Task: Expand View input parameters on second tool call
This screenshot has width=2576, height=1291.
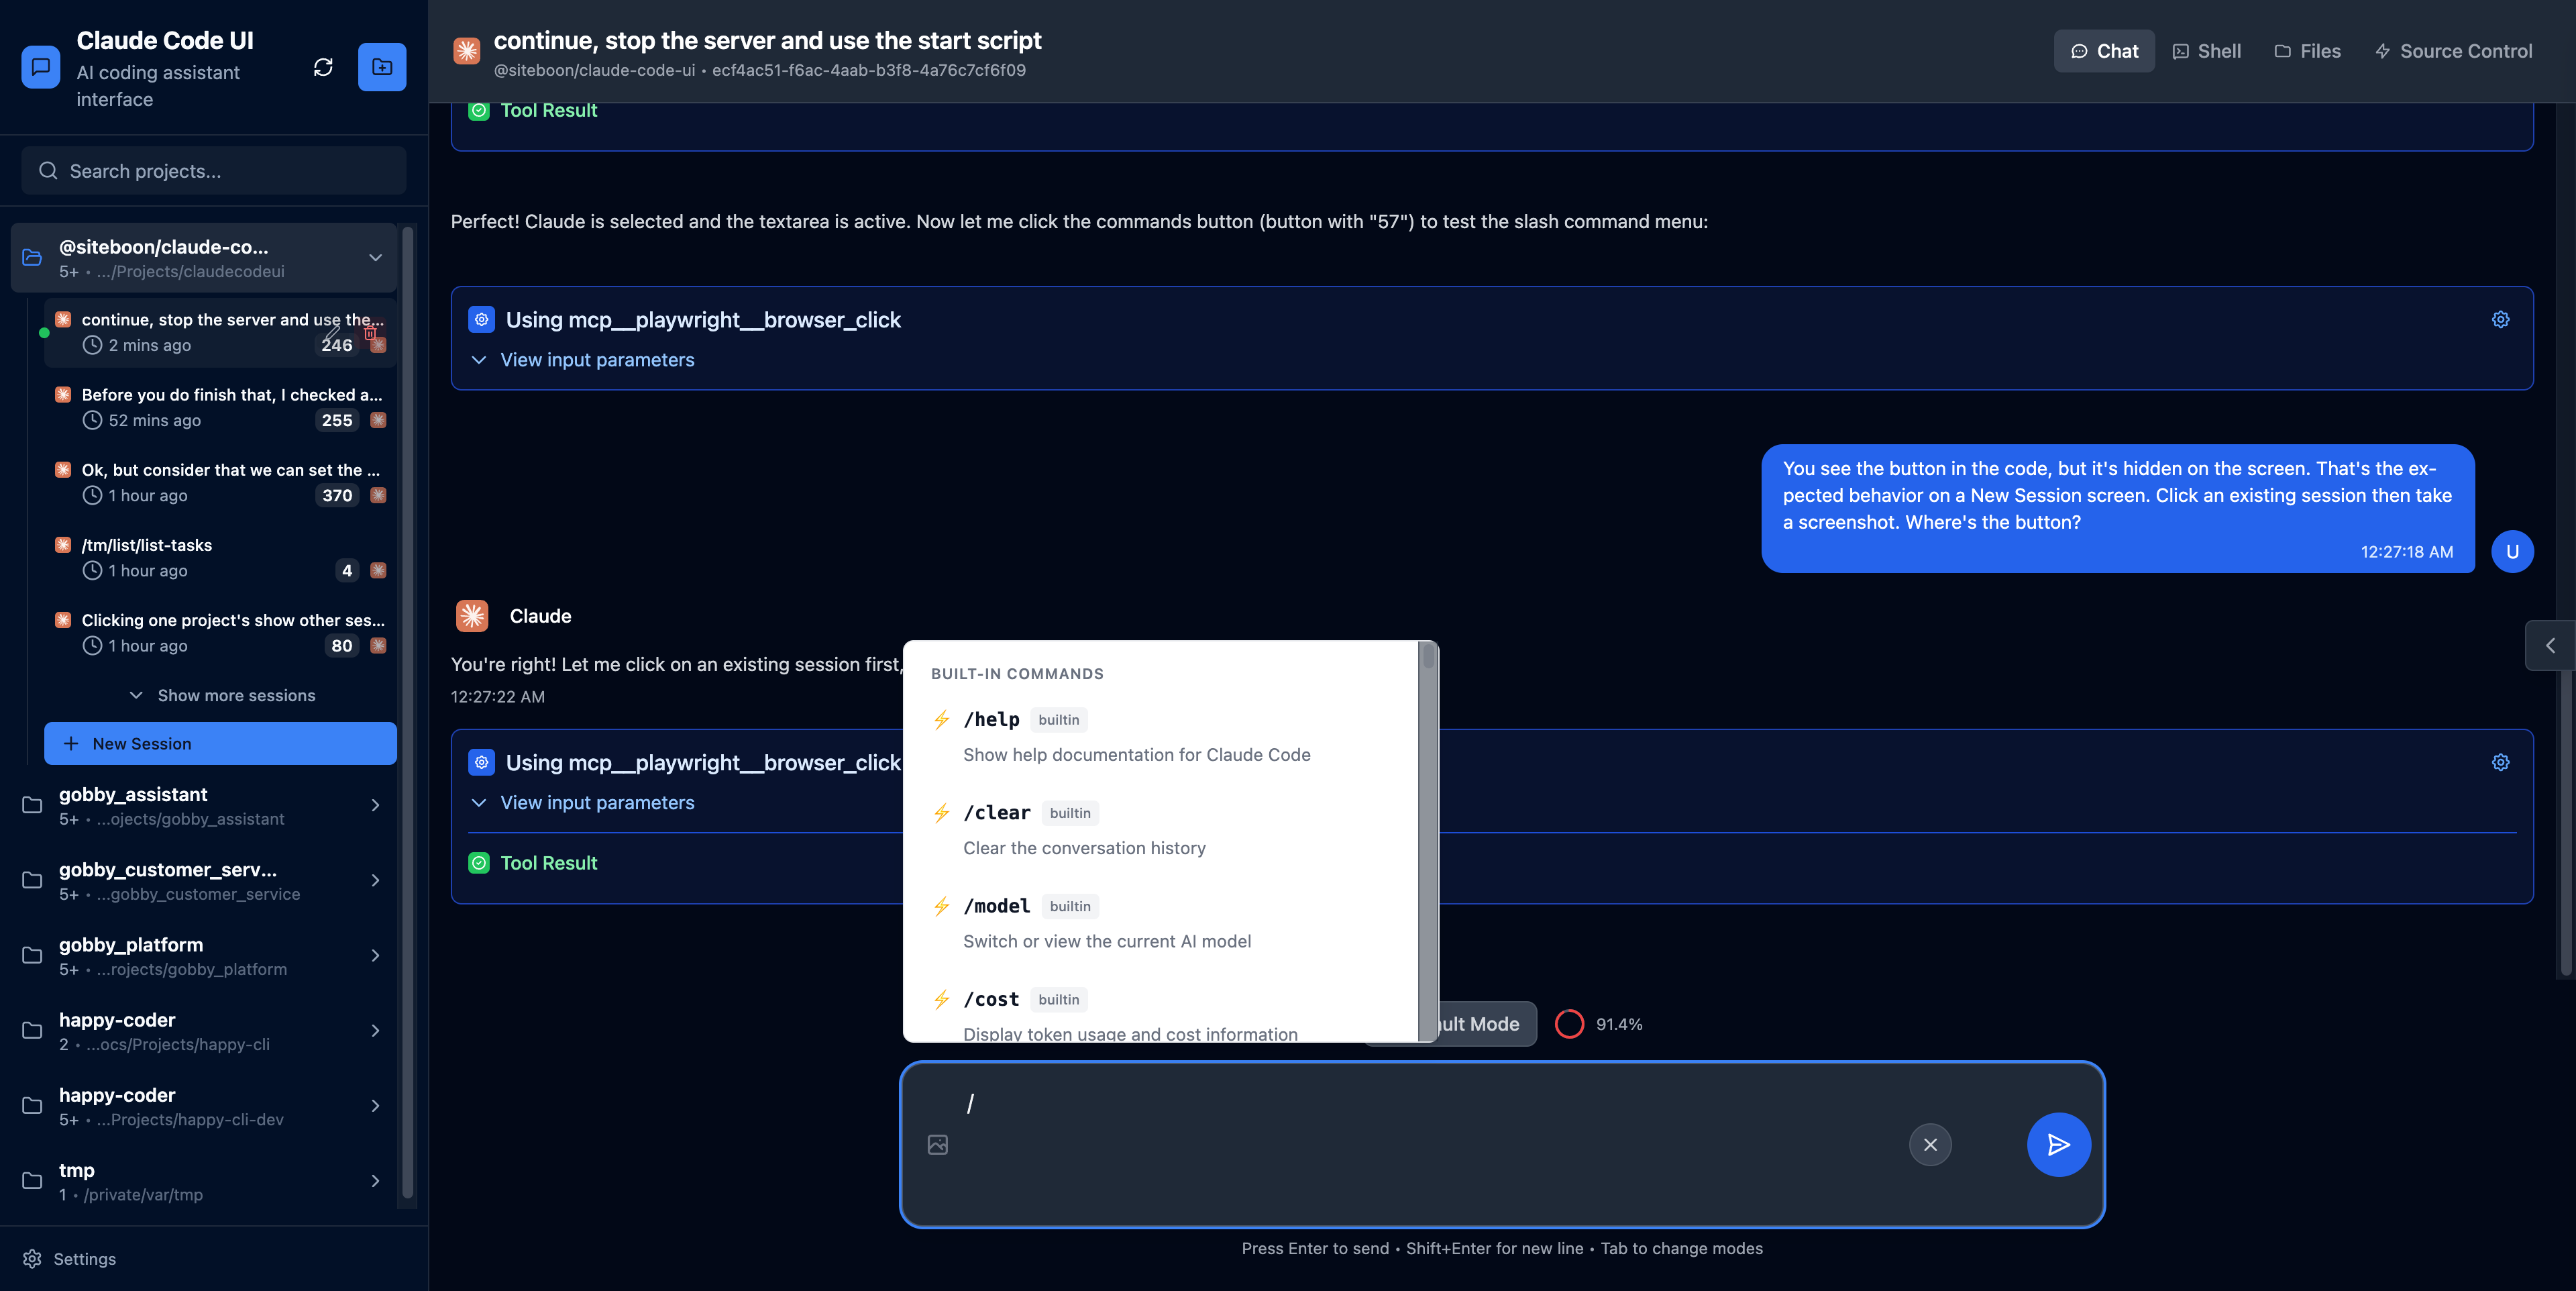Action: (596, 803)
